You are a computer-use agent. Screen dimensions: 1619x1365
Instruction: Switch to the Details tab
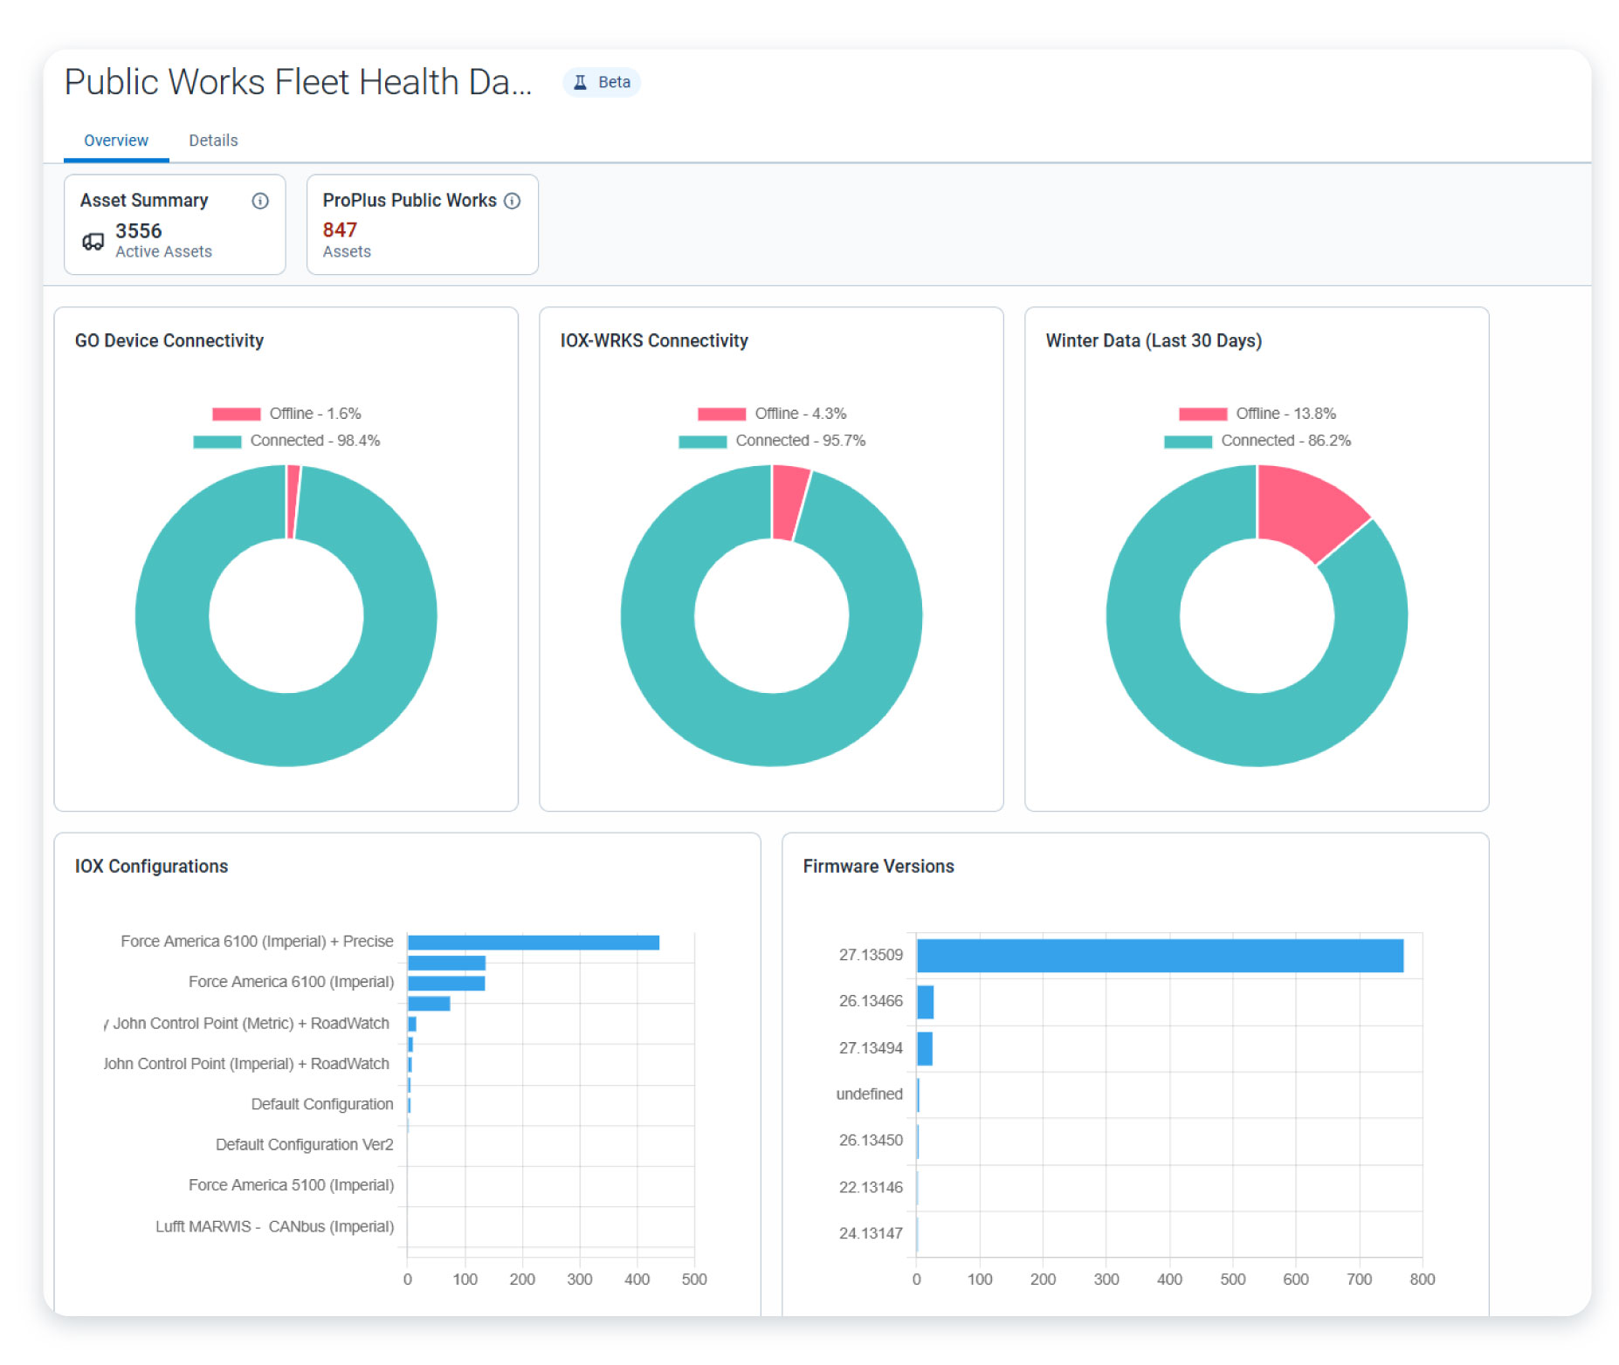212,140
